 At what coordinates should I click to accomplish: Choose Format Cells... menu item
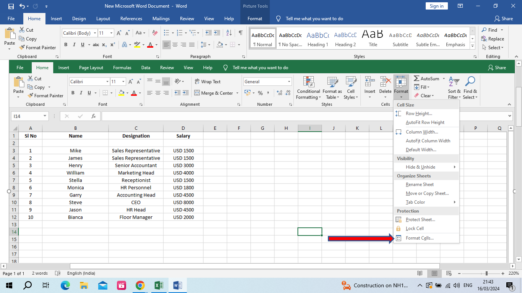(426, 238)
